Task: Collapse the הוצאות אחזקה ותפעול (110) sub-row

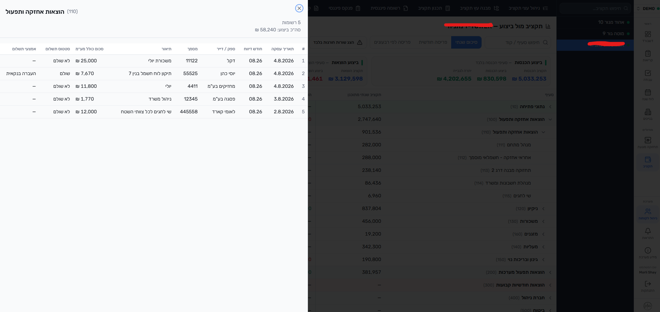Action: [543, 132]
